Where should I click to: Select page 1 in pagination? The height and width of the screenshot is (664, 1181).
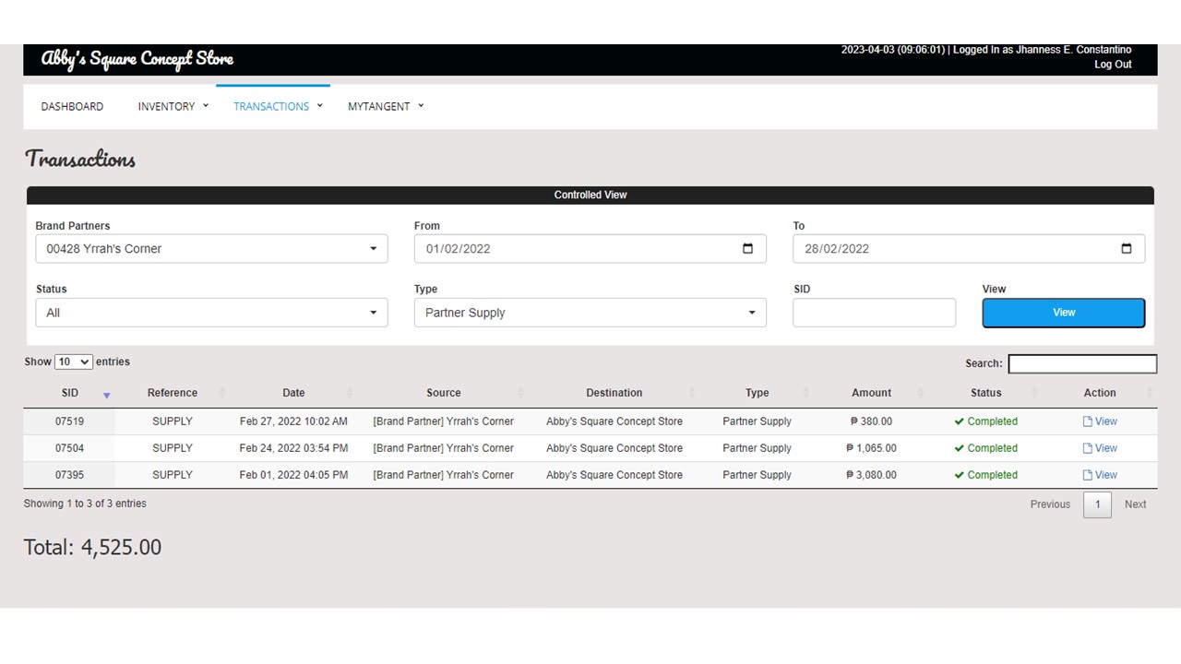click(1097, 504)
